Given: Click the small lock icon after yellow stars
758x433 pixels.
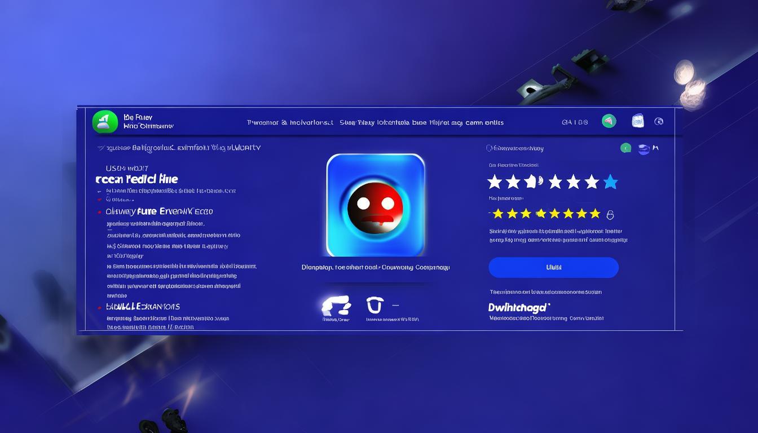Looking at the screenshot, I should point(610,215).
